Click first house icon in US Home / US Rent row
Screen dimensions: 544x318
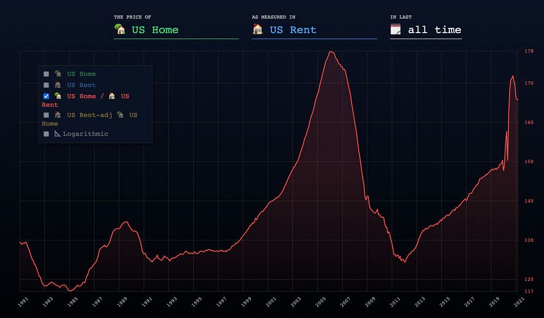[x=58, y=96]
